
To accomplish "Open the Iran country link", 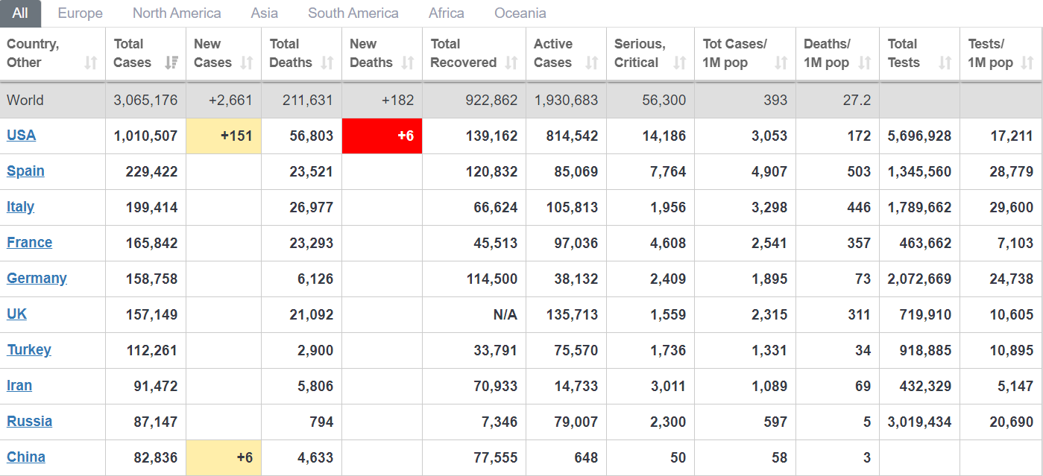I will [x=19, y=385].
